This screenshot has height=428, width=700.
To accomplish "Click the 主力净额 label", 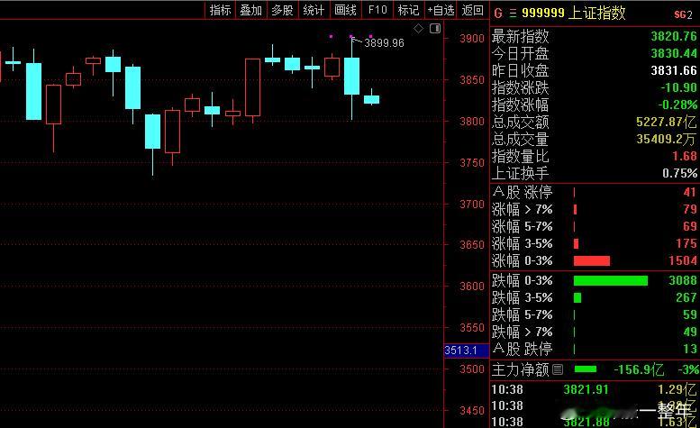I will click(x=521, y=369).
